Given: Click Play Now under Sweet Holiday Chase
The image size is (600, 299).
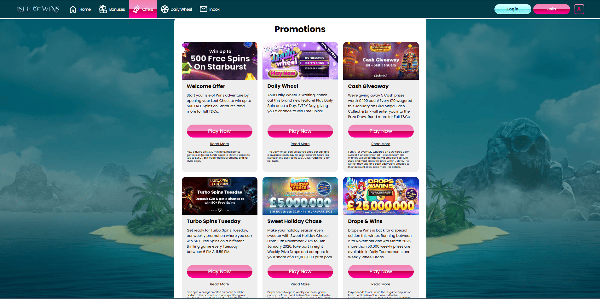Looking at the screenshot, I should 300,271.
